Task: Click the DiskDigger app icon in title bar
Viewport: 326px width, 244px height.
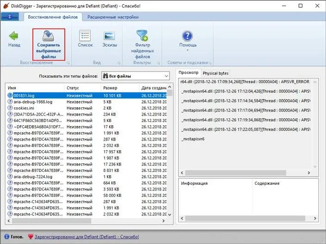Action: pyautogui.click(x=6, y=6)
